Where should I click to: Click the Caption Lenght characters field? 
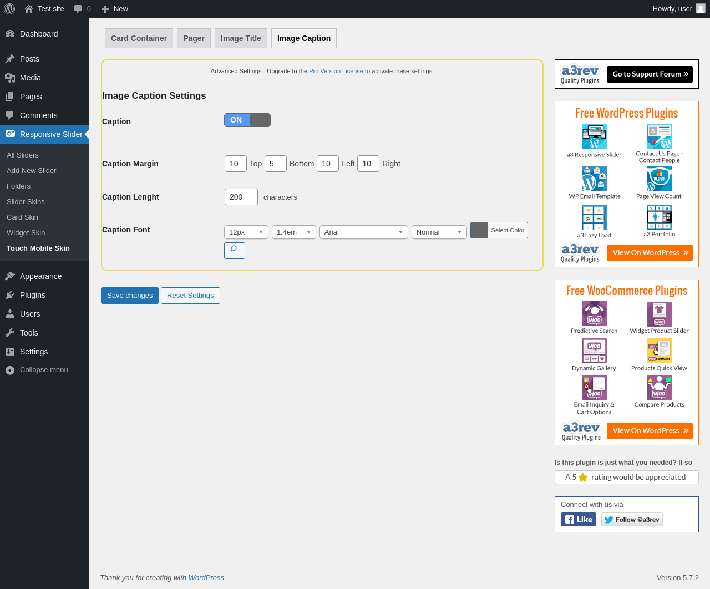click(241, 197)
